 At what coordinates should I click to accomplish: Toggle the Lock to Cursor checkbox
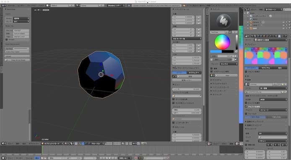tap(174, 99)
